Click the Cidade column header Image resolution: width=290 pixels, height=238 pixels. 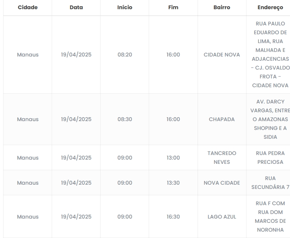pyautogui.click(x=28, y=7)
